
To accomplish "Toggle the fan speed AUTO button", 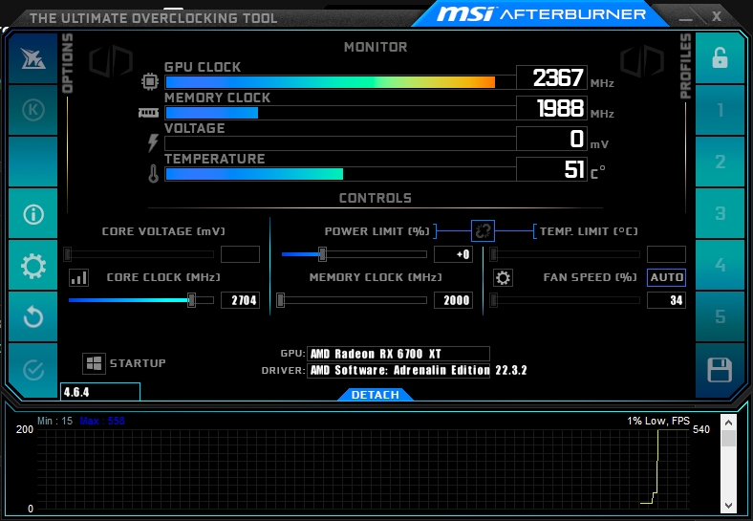I will [x=666, y=277].
